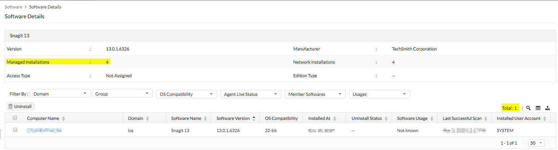558x150 pixels.
Task: Open the blurred computer name link
Action: [44, 130]
